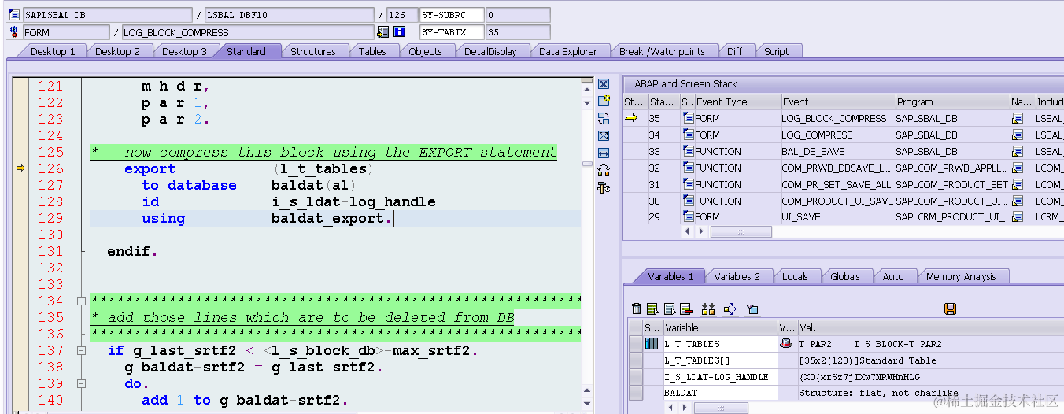Click the yellow boxes with arrows icon
This screenshot has height=414, width=1064.
[x=708, y=309]
